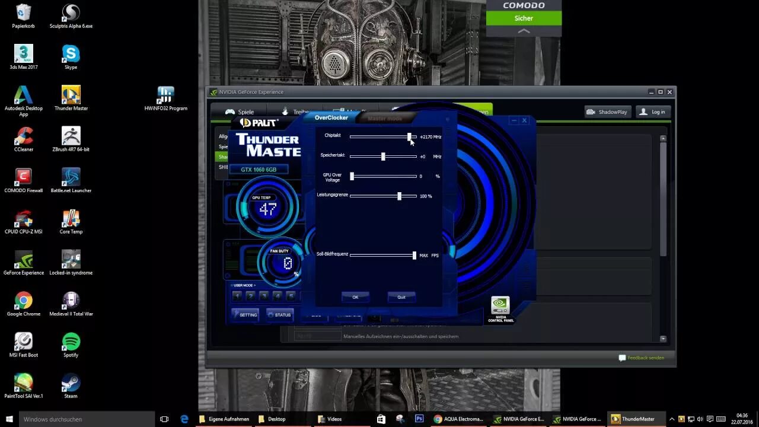Open Windows Store taskbar icon

(381, 419)
